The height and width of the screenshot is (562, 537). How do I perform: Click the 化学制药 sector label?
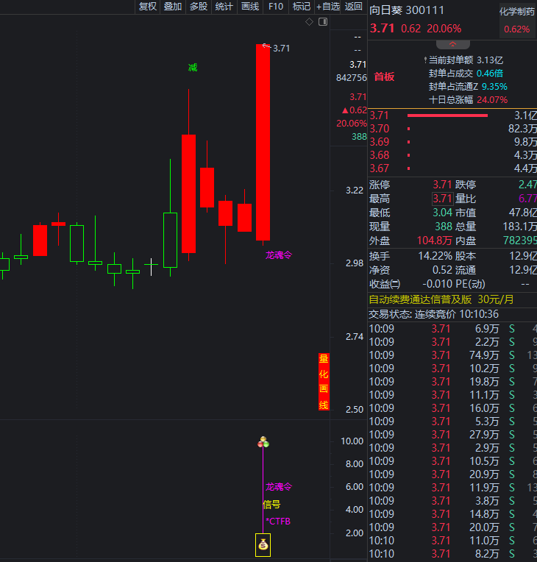click(517, 12)
